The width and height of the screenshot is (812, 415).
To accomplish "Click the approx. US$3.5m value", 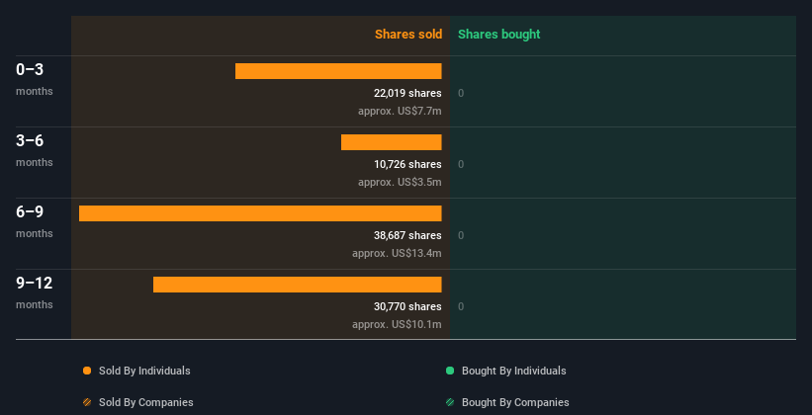I will point(400,182).
